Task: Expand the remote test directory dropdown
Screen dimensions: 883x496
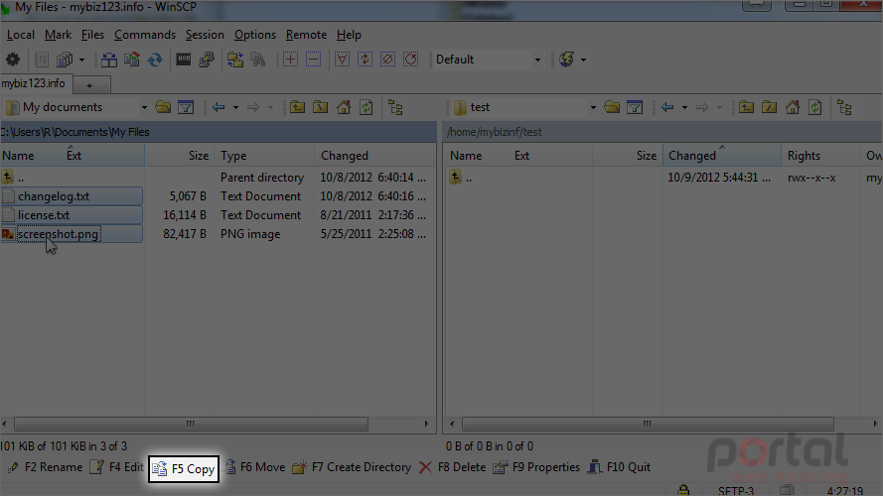Action: point(593,107)
